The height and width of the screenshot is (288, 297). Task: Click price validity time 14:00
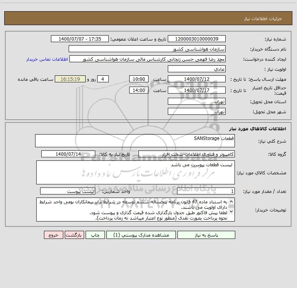coord(138,90)
